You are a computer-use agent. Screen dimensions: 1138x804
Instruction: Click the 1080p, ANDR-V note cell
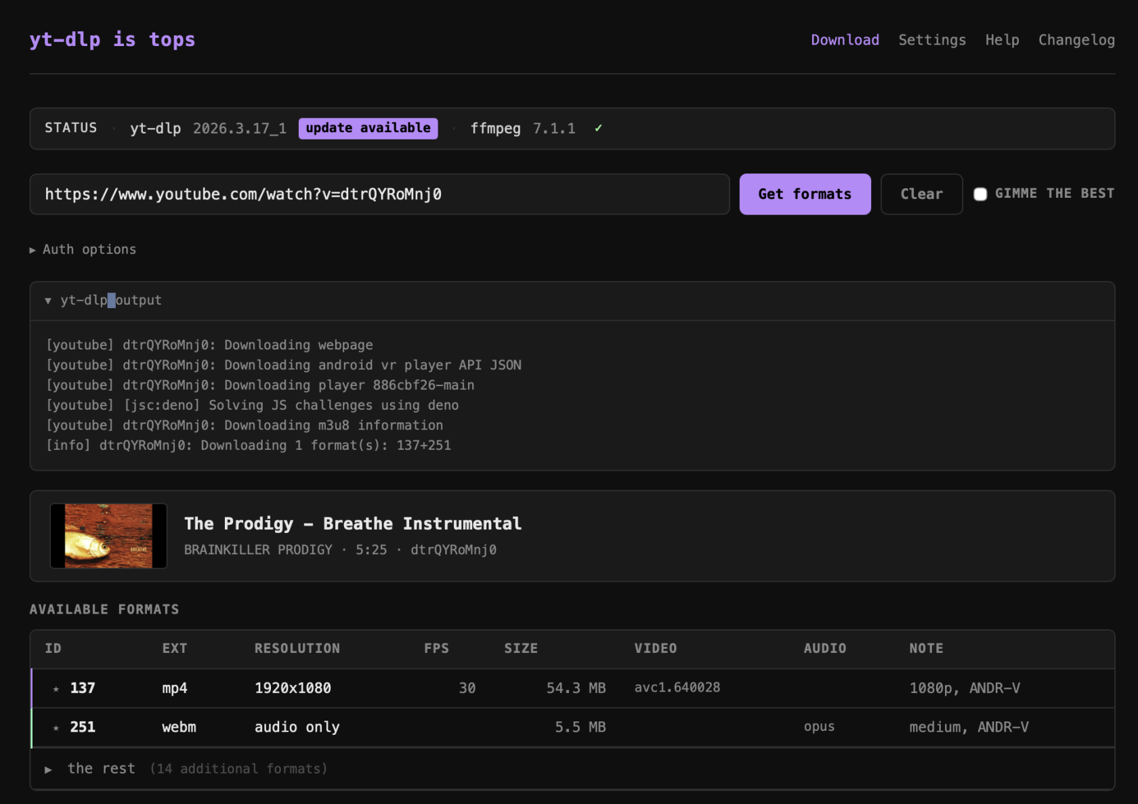point(965,688)
